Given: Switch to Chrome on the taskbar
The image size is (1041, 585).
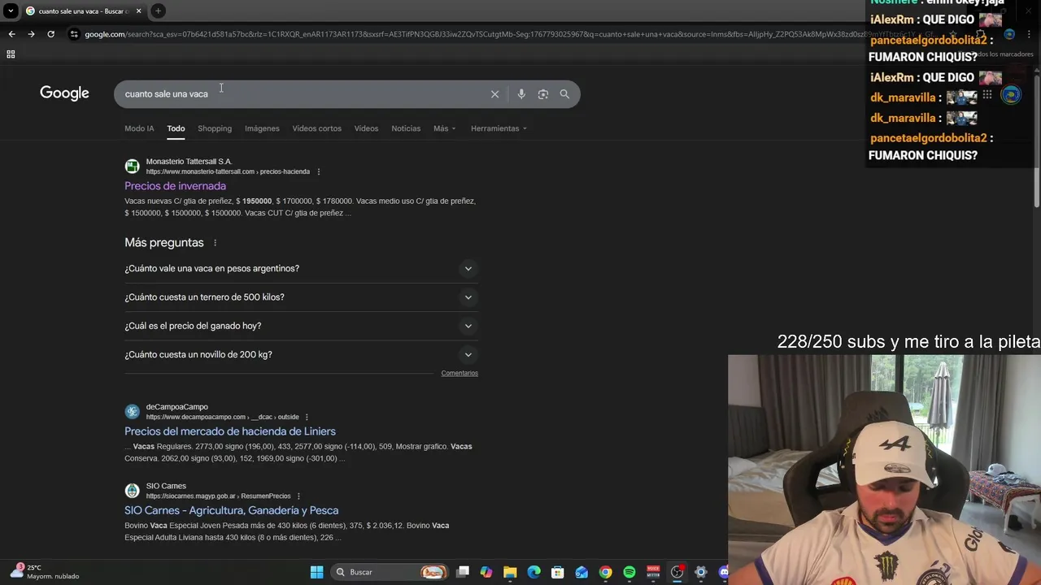Looking at the screenshot, I should (x=605, y=572).
